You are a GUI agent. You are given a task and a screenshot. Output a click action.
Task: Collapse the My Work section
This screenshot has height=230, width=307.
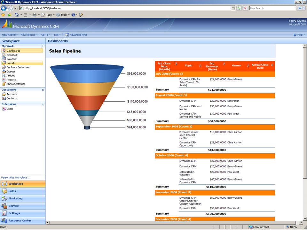coord(43,46)
